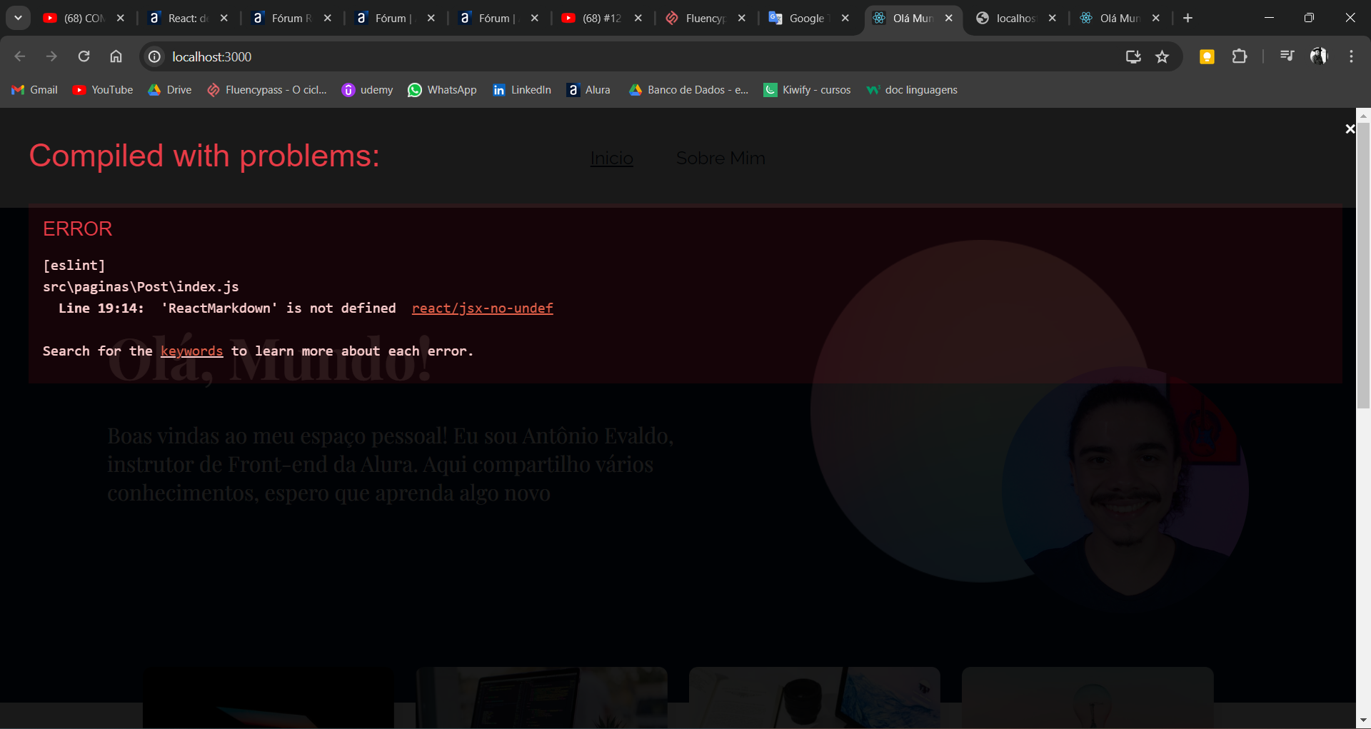Go forward to next page

pos(51,56)
